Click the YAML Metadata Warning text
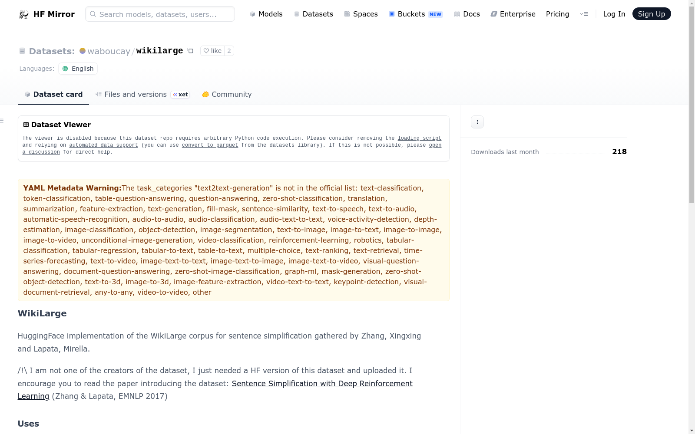This screenshot has width=695, height=434. click(x=72, y=188)
